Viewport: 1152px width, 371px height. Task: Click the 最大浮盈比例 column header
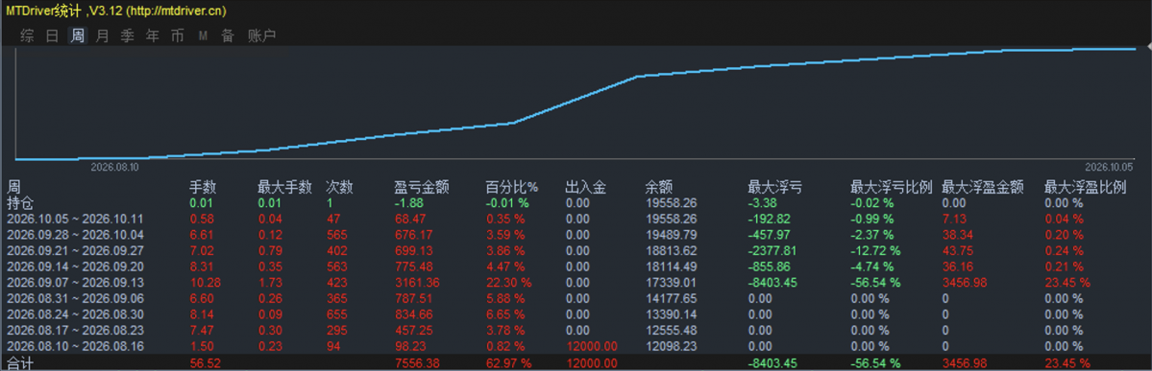(x=1085, y=187)
